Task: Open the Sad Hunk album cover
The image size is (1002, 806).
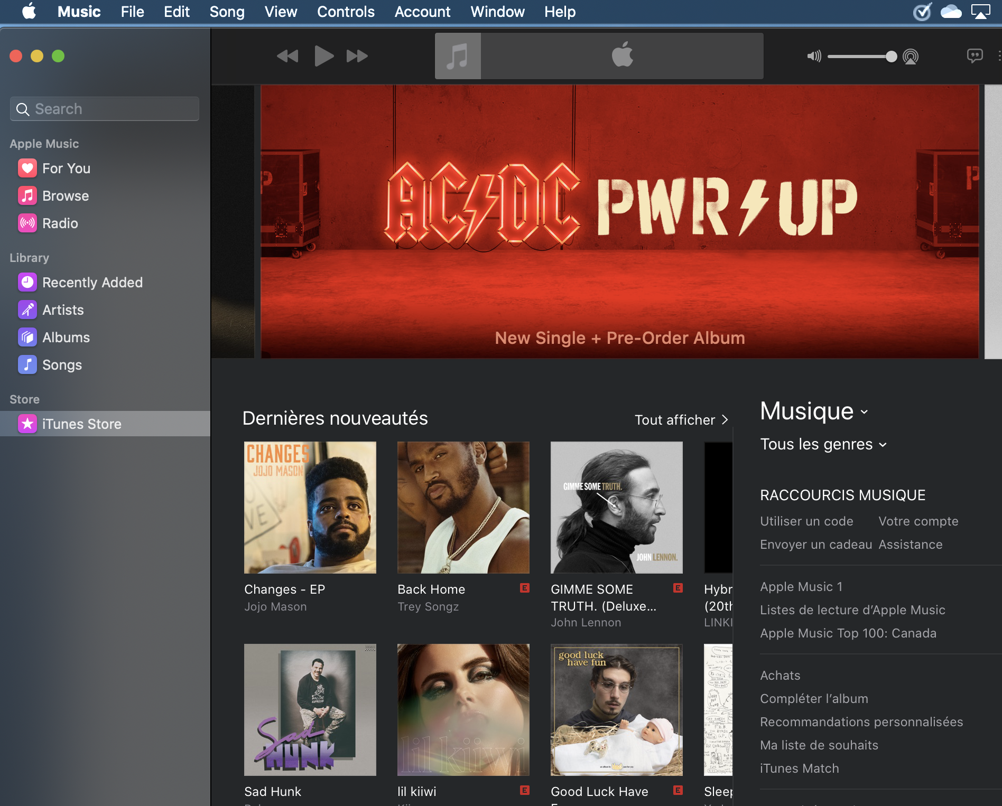Action: pos(310,710)
